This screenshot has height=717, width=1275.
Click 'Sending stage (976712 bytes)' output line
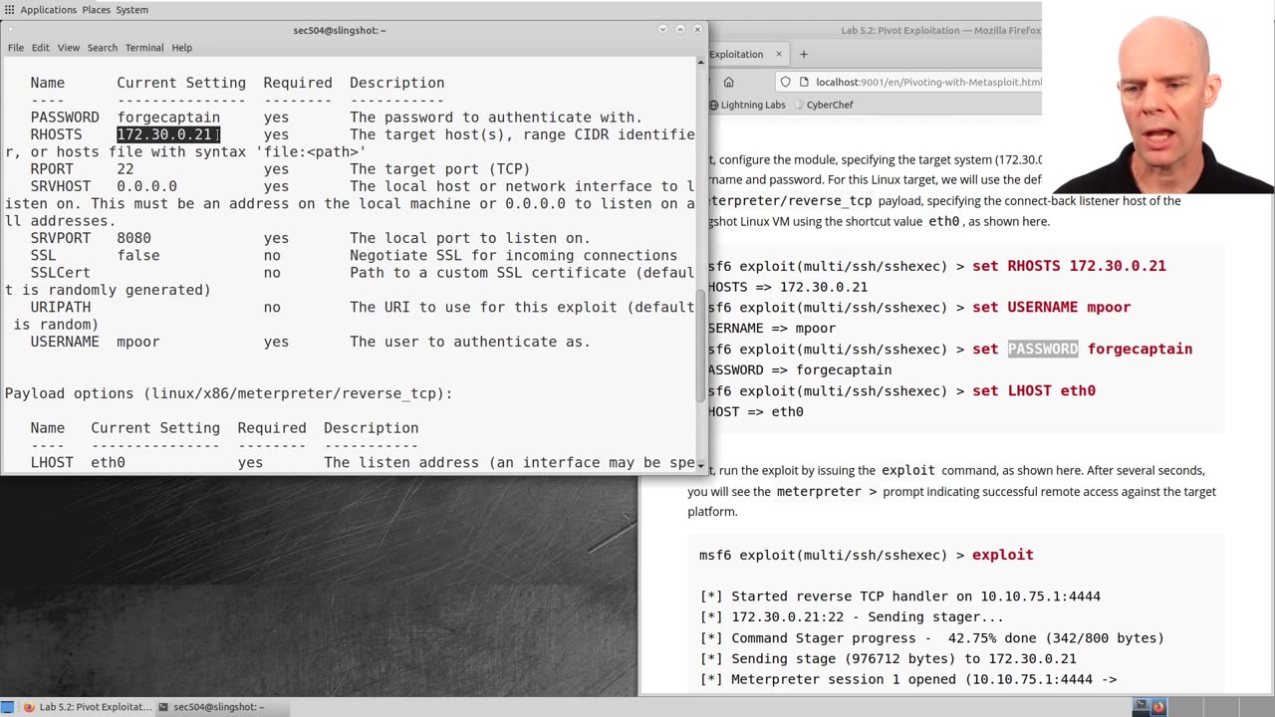coord(888,659)
